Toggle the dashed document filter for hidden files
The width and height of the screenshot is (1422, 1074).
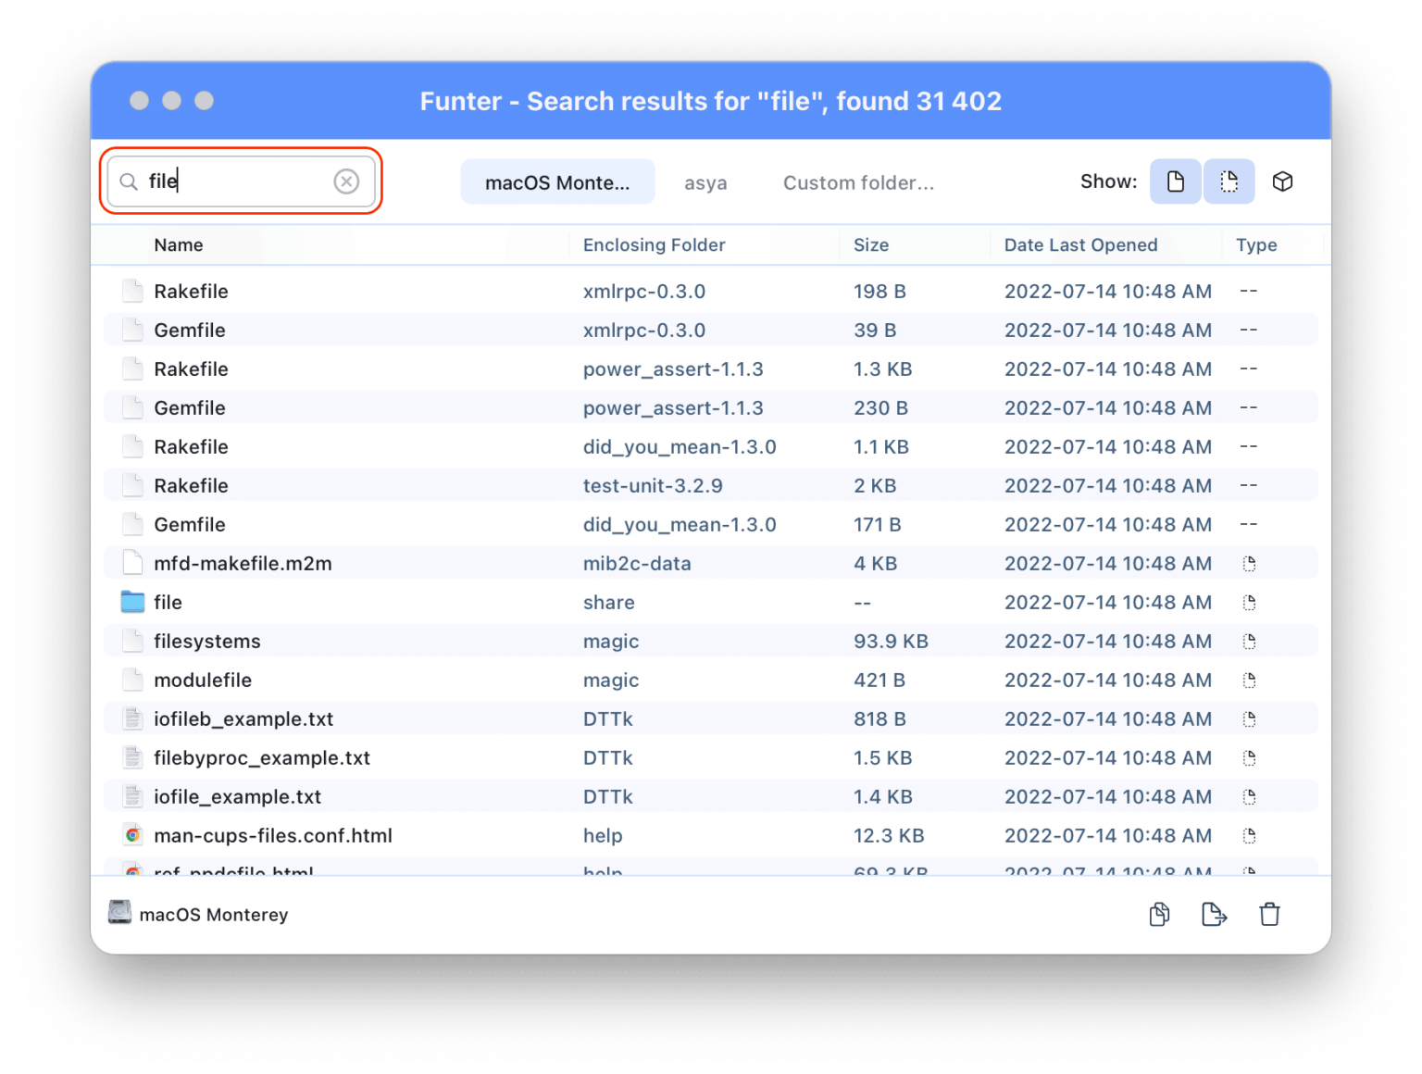pos(1229,181)
